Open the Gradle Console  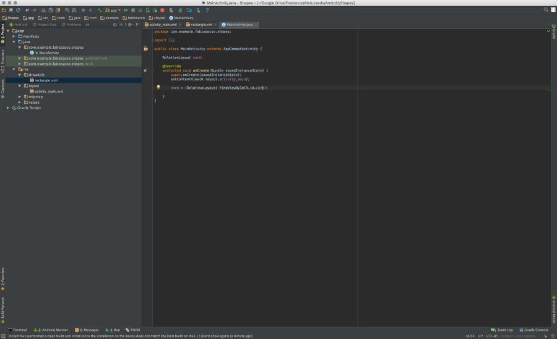[x=533, y=330]
